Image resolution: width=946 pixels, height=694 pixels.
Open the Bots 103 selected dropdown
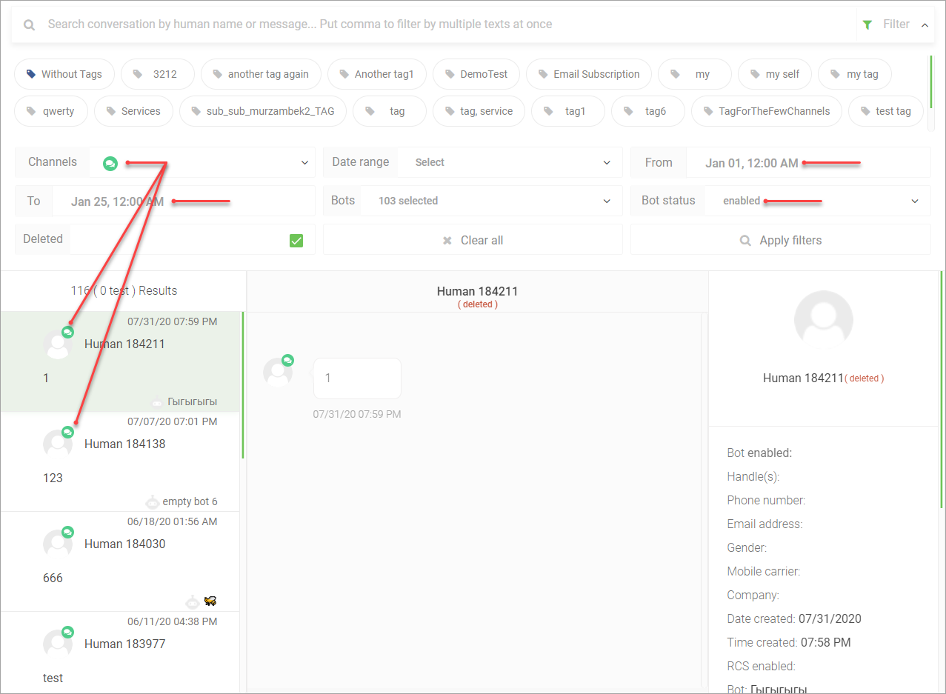pos(491,201)
